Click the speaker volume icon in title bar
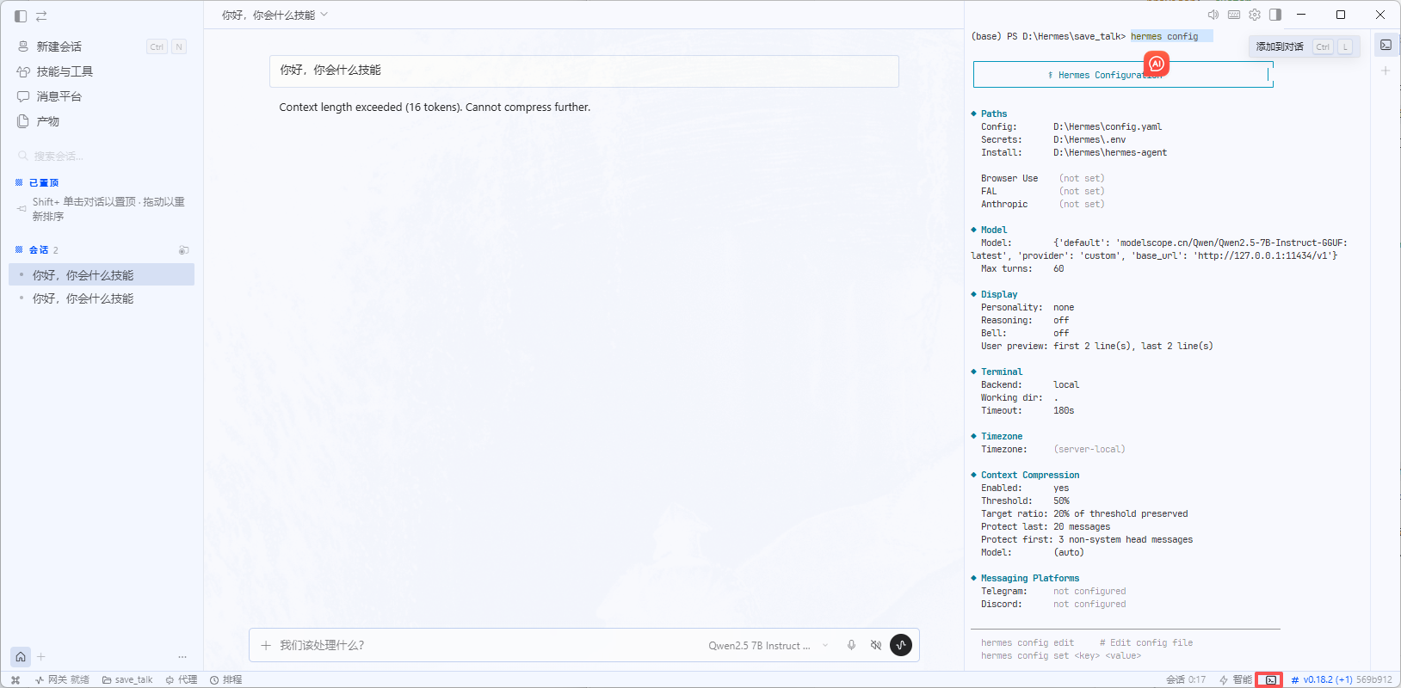Screen dimensions: 1401x688 (1213, 15)
